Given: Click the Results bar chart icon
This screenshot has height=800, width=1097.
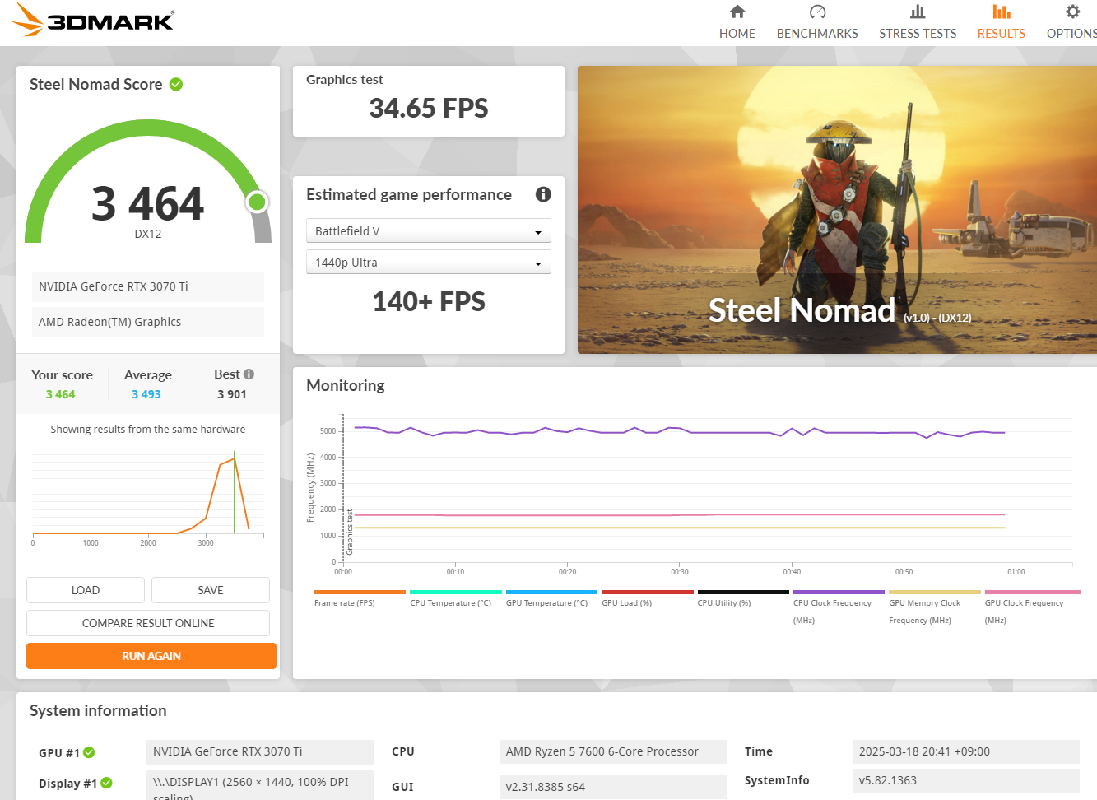Looking at the screenshot, I should [1002, 12].
